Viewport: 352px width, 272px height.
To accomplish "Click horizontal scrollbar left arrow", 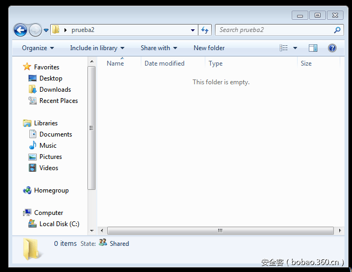I will coord(102,230).
